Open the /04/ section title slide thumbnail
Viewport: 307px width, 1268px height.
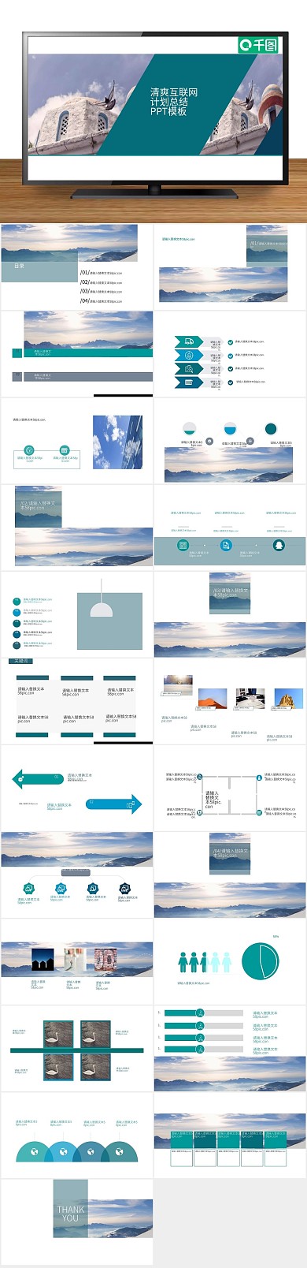click(230, 874)
